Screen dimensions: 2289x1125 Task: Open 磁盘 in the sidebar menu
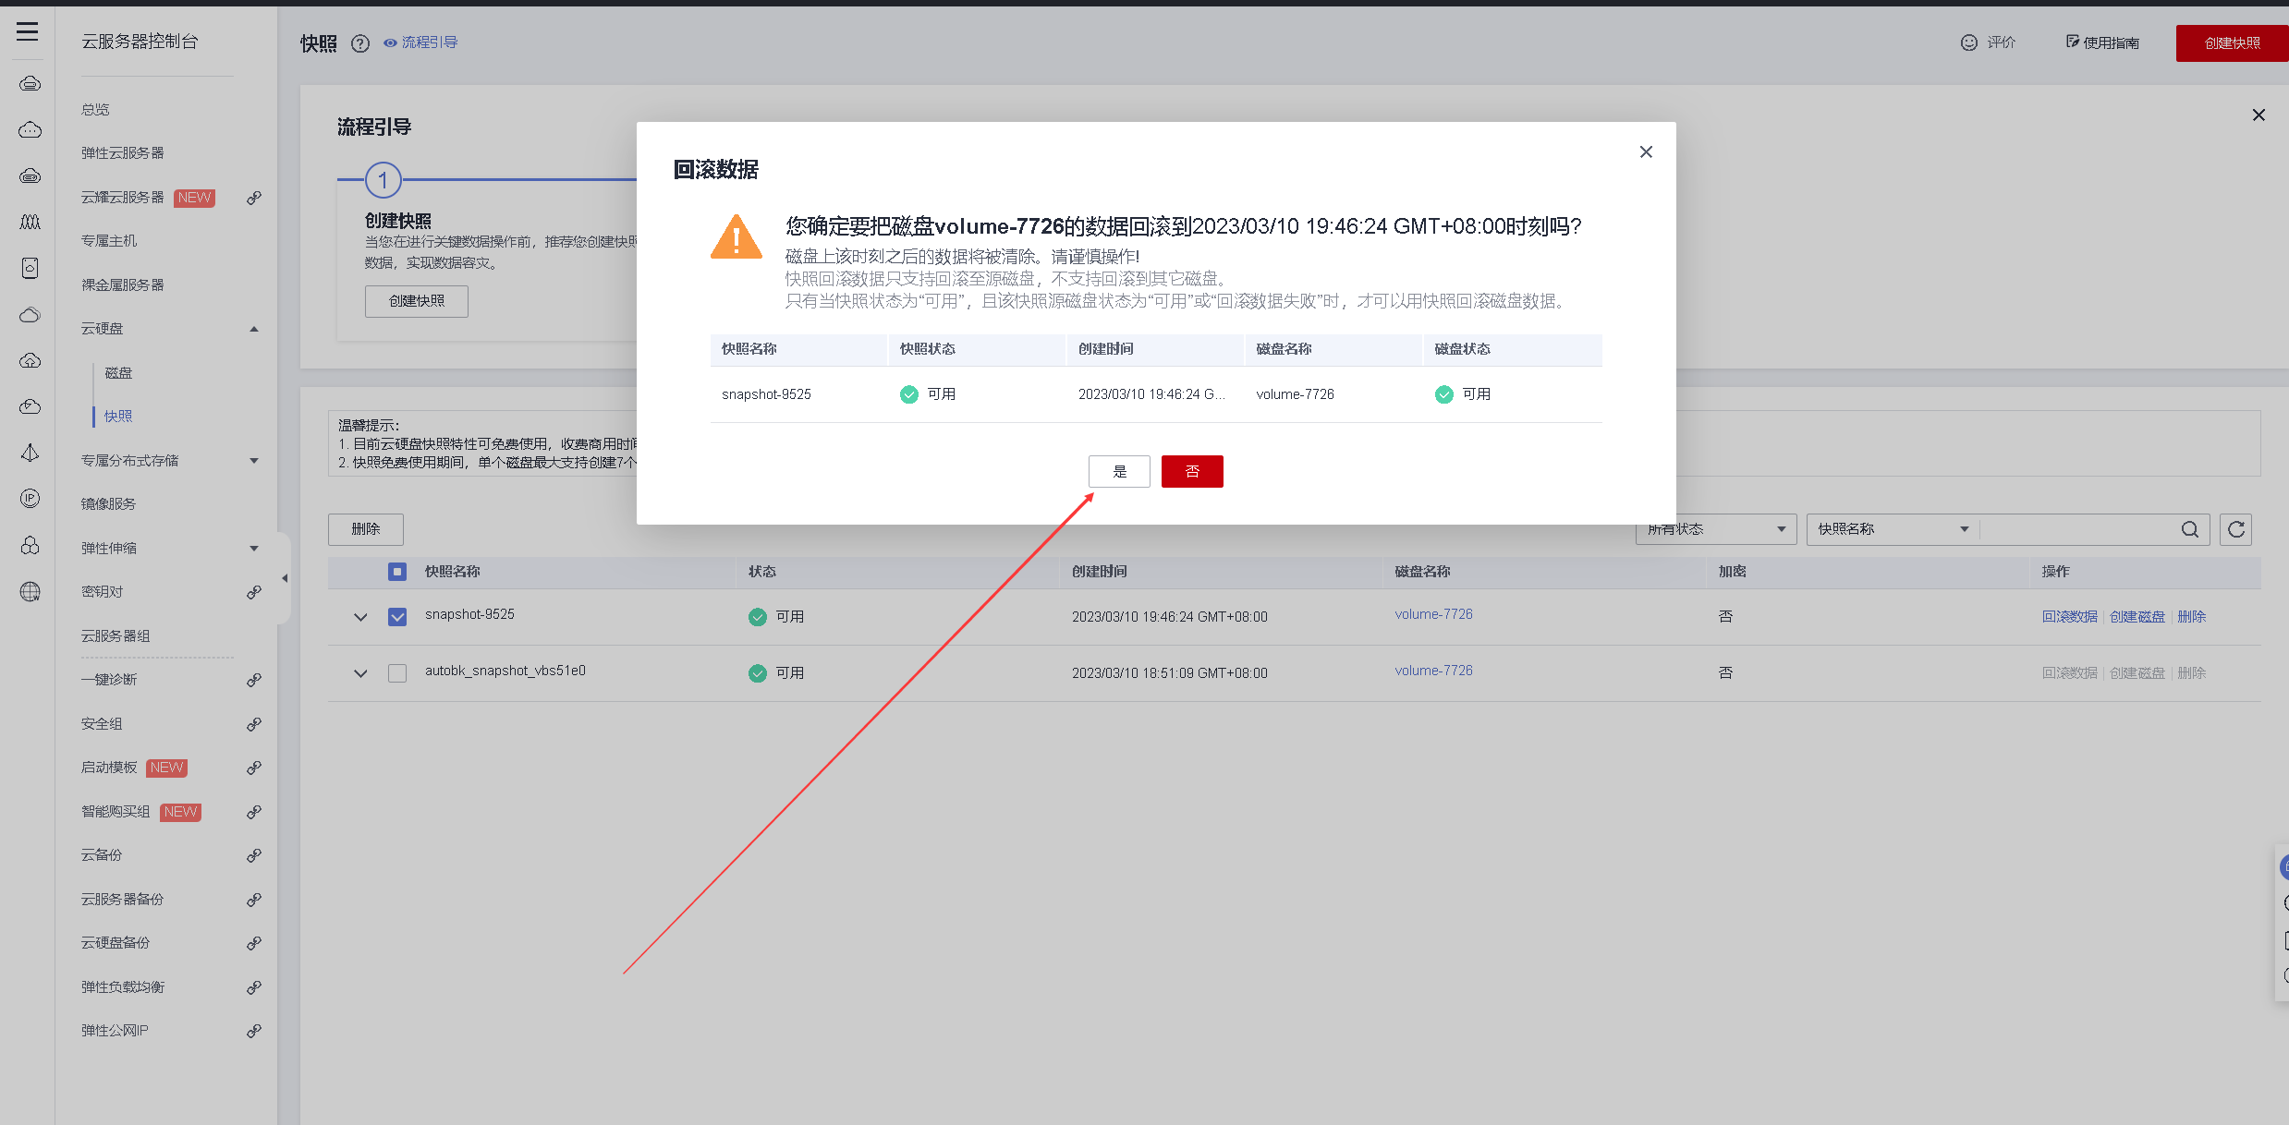click(x=118, y=373)
